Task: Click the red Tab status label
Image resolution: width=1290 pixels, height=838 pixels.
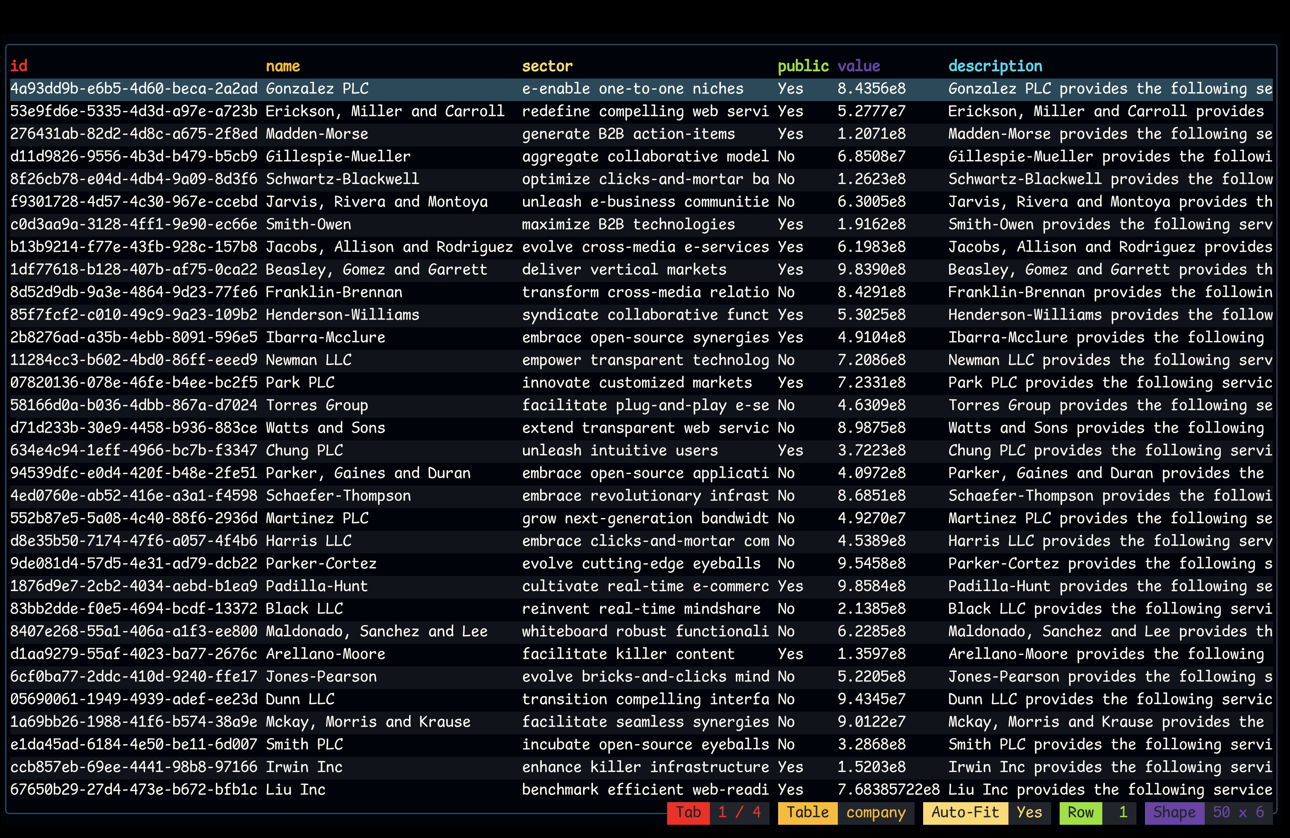Action: coord(688,812)
